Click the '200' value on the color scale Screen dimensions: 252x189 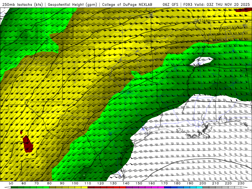pyautogui.click(x=203, y=183)
